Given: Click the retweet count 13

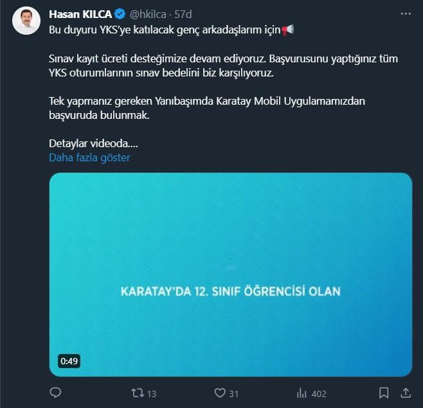Looking at the screenshot, I should click(x=152, y=394).
